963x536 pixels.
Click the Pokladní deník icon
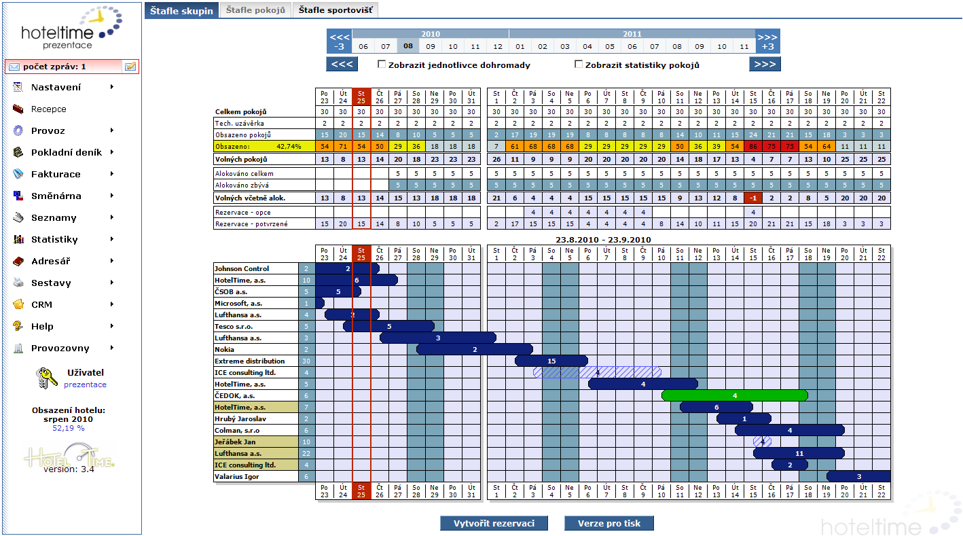(x=18, y=152)
